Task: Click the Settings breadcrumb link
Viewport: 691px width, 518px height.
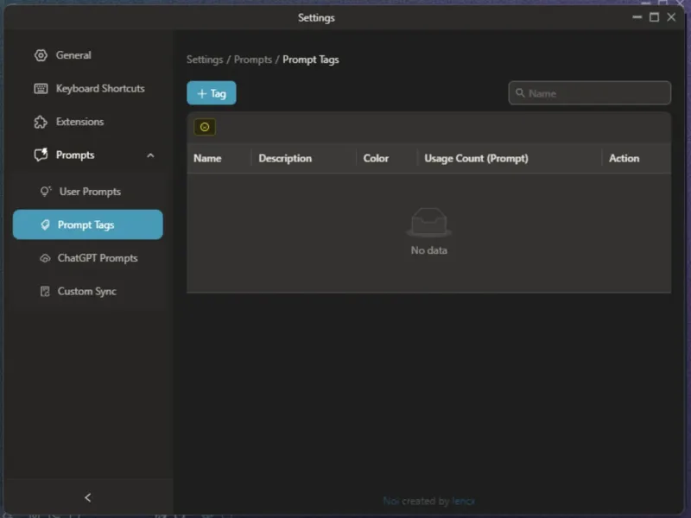Action: tap(205, 60)
